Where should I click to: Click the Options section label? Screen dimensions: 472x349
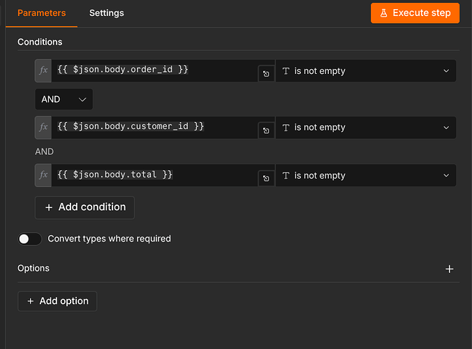[x=34, y=268]
